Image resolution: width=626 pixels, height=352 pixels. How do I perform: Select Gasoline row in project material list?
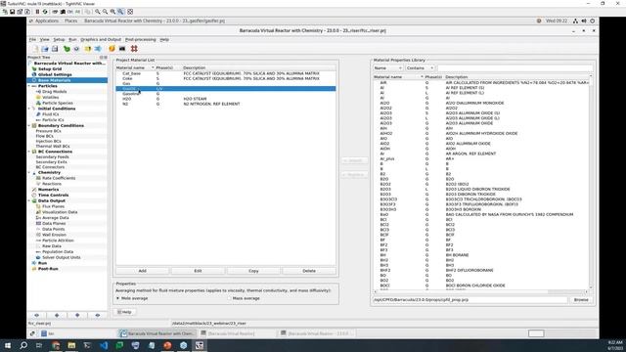(226, 94)
